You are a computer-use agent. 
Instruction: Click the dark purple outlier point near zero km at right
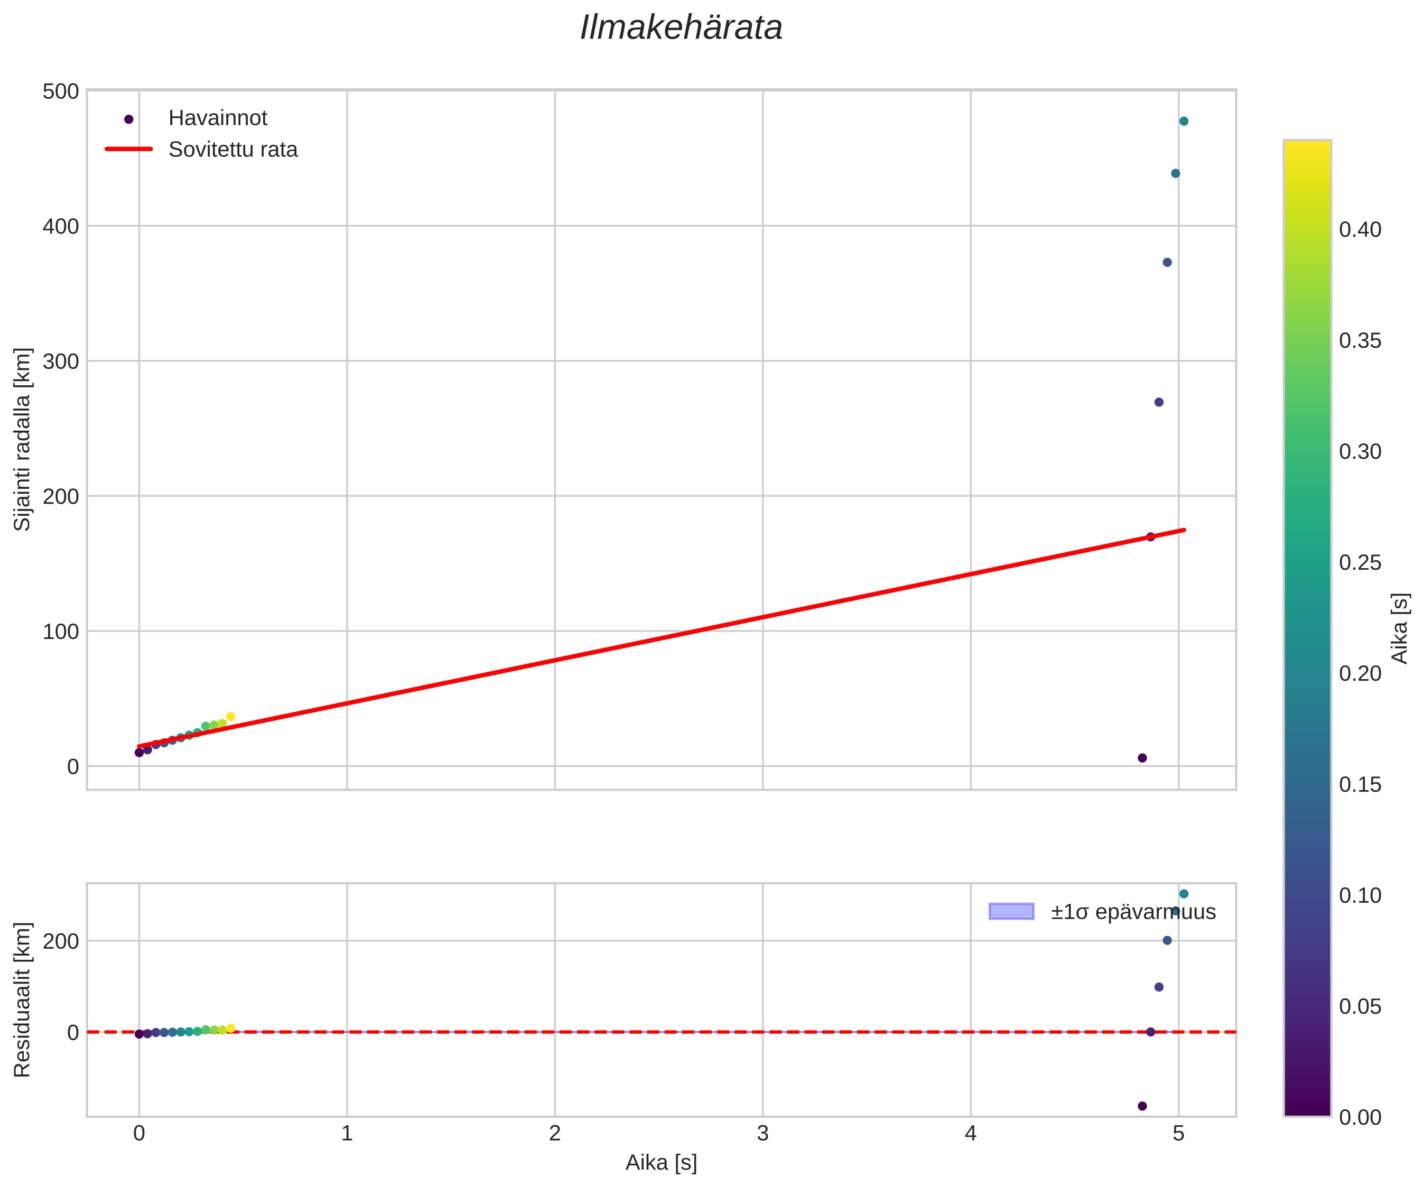pyautogui.click(x=1142, y=758)
